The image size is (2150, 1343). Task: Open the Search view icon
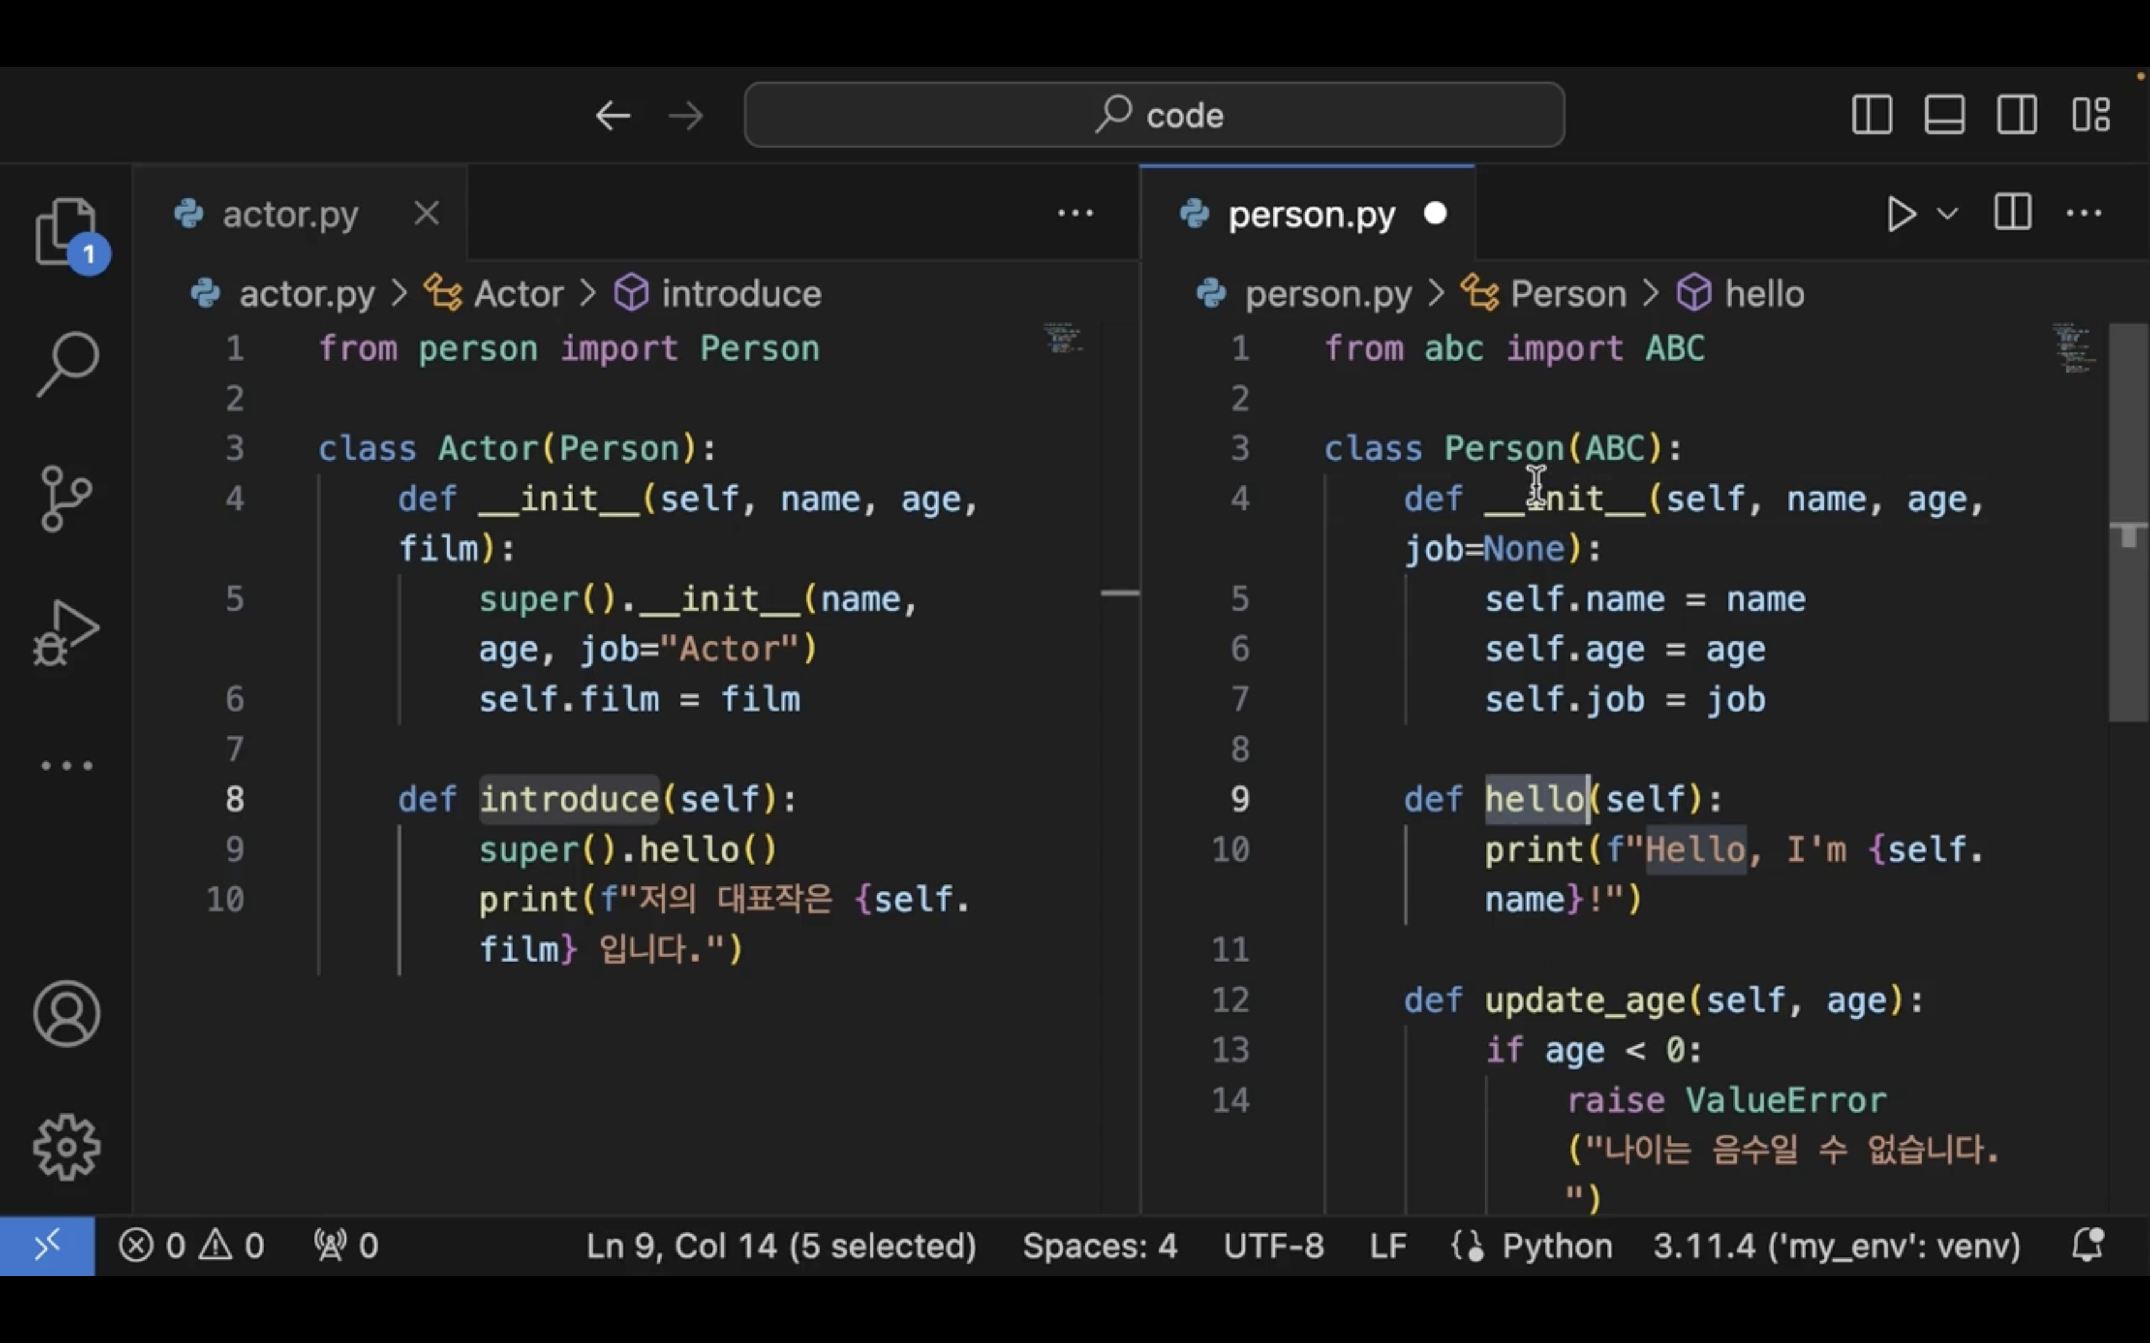[68, 363]
